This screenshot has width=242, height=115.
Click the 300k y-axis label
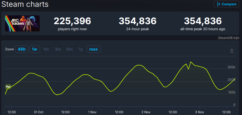232,67
